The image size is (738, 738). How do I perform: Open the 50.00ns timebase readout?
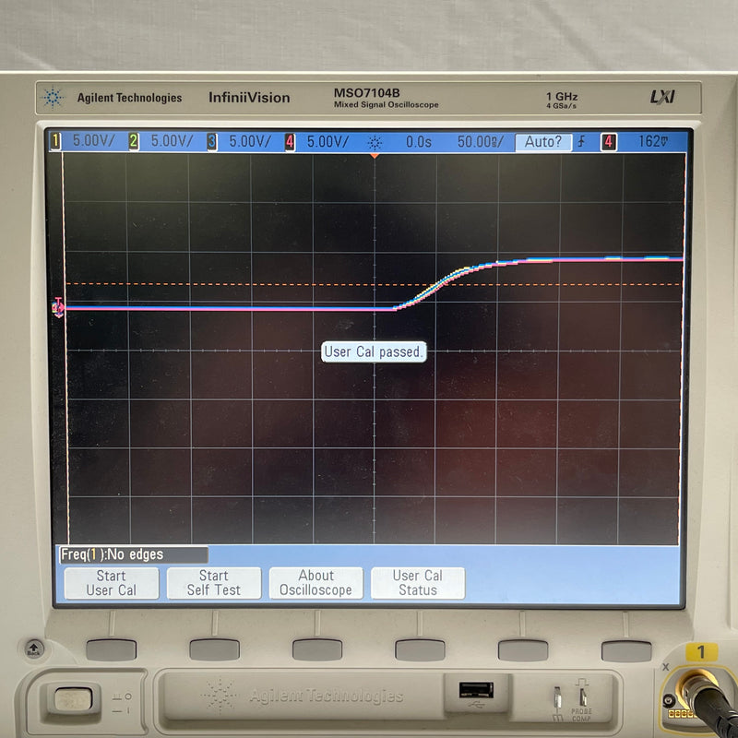(481, 141)
